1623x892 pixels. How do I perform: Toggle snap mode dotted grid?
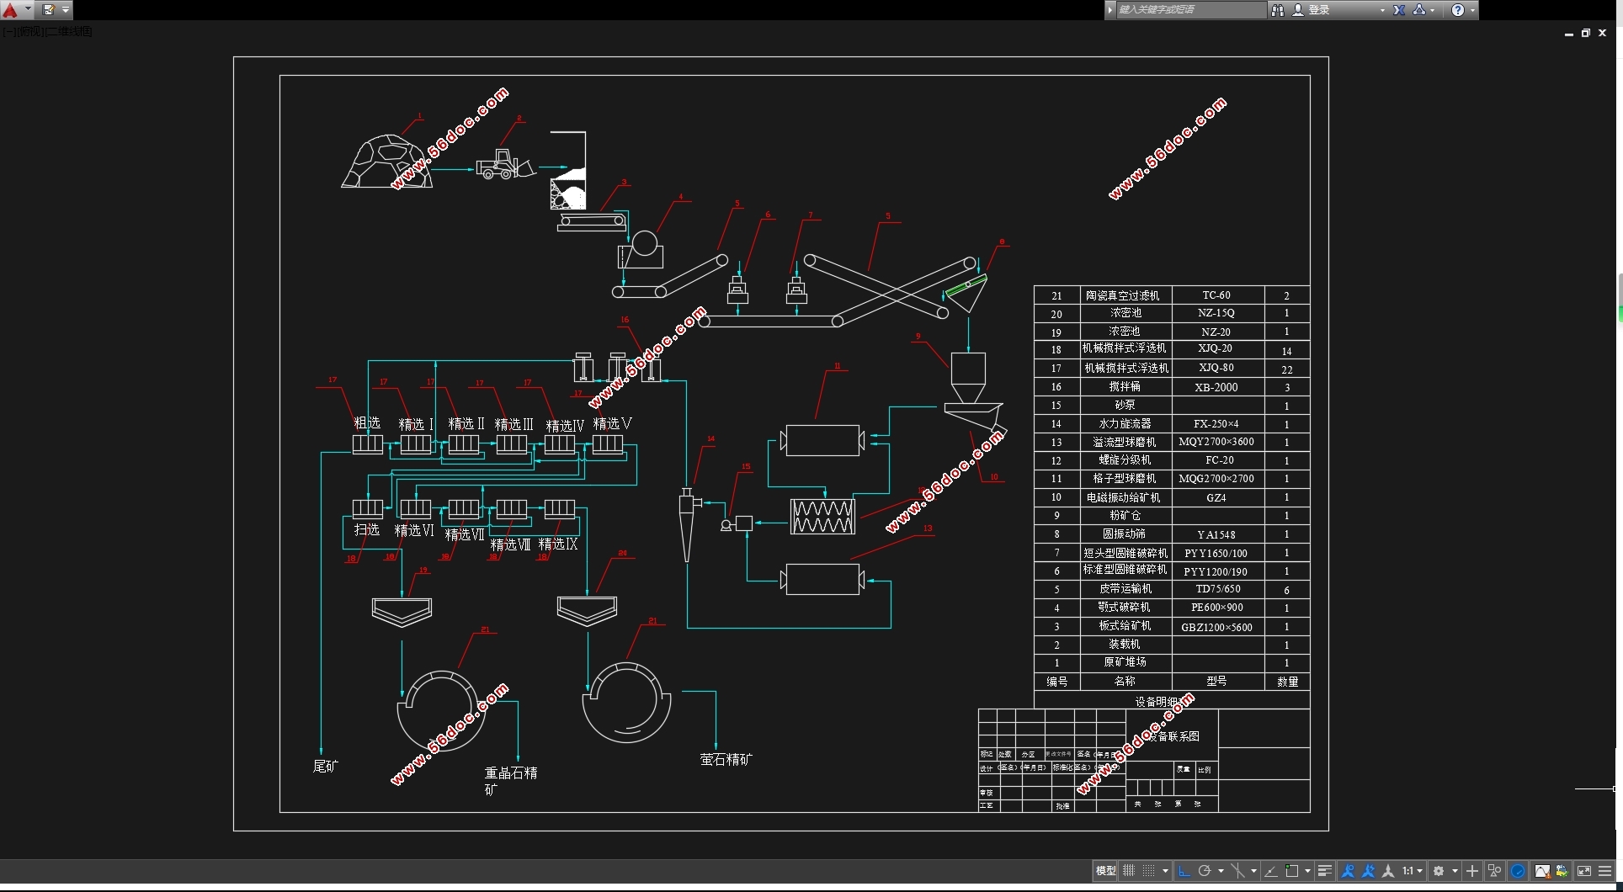coord(1149,871)
